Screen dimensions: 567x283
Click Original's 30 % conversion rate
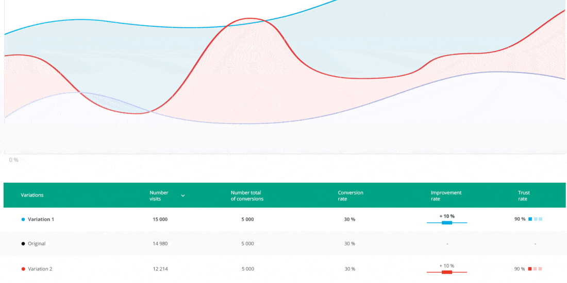[349, 244]
